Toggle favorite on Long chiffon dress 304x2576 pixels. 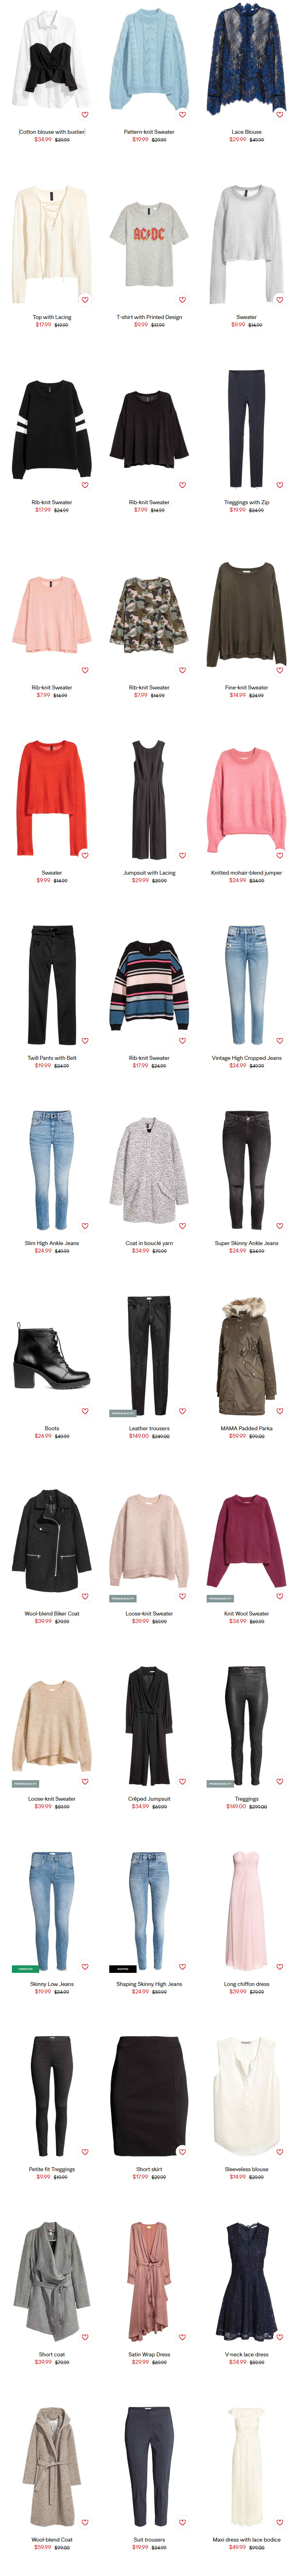[x=279, y=1966]
